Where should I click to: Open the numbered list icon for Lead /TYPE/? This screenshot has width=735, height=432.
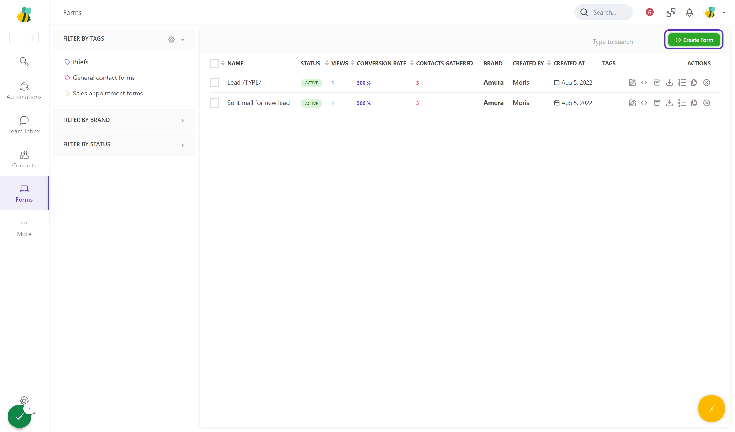click(682, 83)
